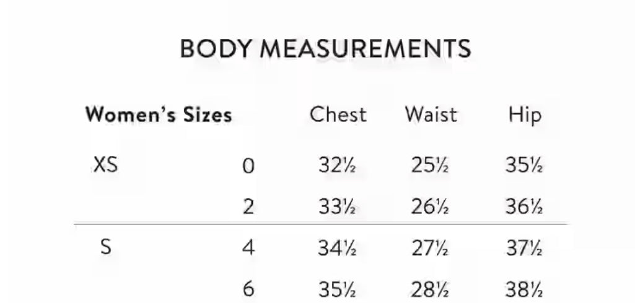Select the Chest column header
This screenshot has height=303, width=635.
pyautogui.click(x=338, y=114)
